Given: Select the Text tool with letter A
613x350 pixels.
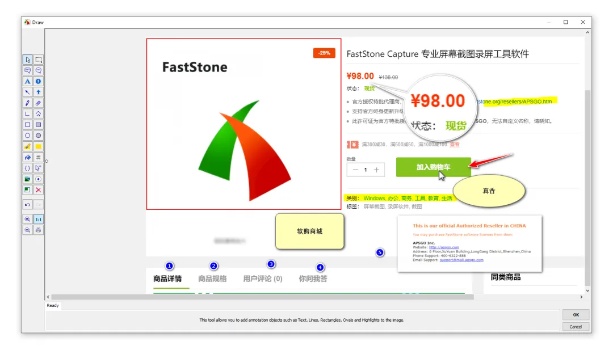Looking at the screenshot, I should point(27,81).
